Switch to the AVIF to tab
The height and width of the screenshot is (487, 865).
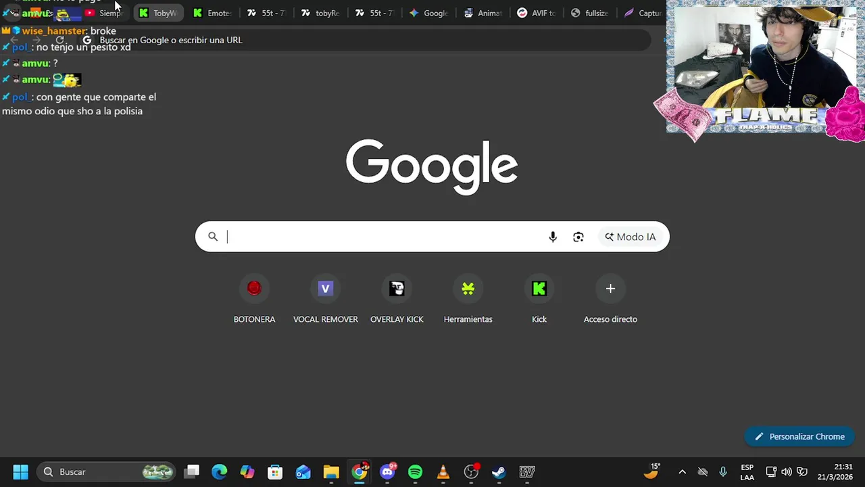point(537,13)
